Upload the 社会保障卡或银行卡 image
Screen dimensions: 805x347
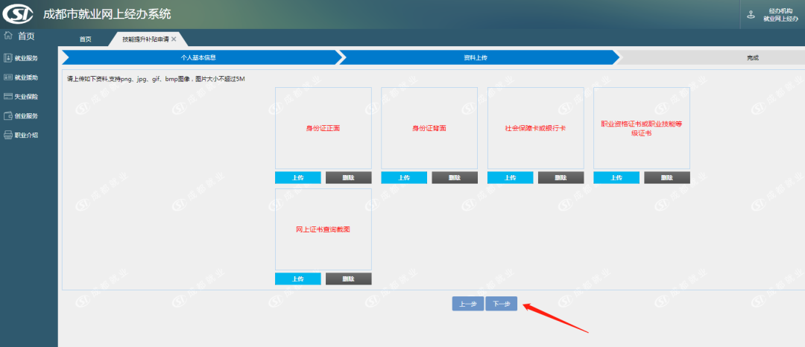tap(510, 178)
